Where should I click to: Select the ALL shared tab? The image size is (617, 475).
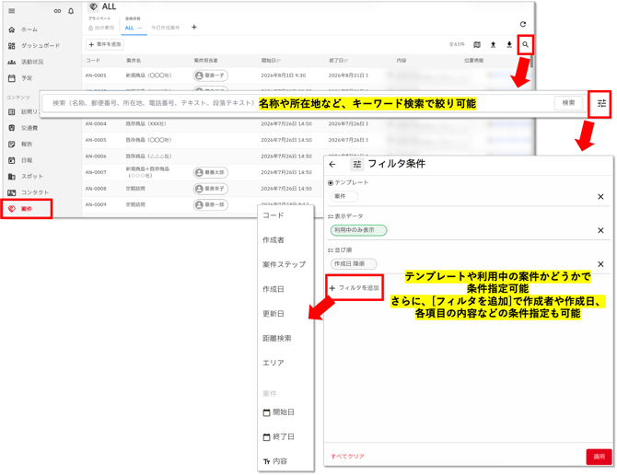(134, 28)
